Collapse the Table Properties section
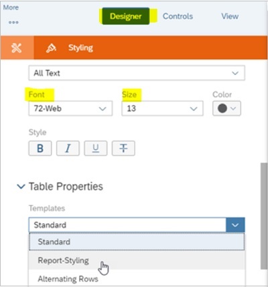This screenshot has height=287, width=268. 21,186
